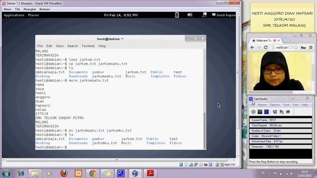Click the CamStudio record button

(x=253, y=112)
